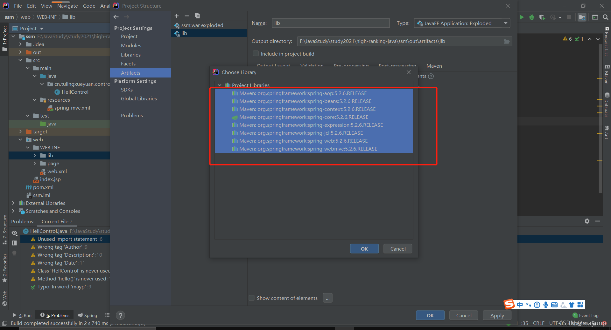Image resolution: width=611 pixels, height=330 pixels.
Task: Click the Sogou input method S icon
Action: tap(509, 304)
